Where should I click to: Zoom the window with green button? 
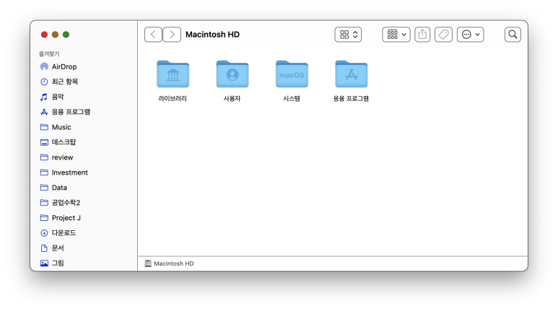(66, 35)
